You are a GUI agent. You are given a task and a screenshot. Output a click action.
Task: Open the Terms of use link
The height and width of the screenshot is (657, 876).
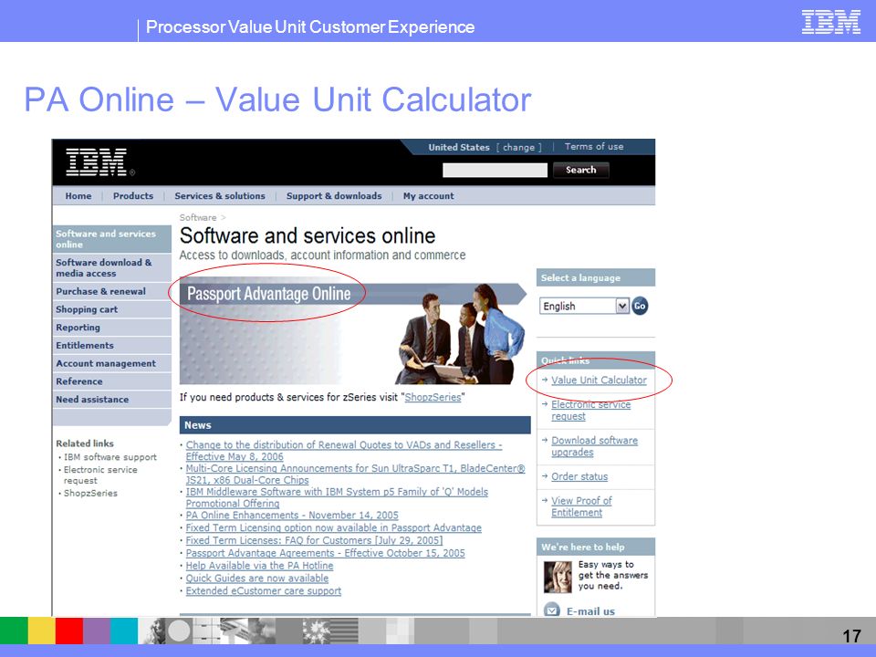click(x=594, y=146)
